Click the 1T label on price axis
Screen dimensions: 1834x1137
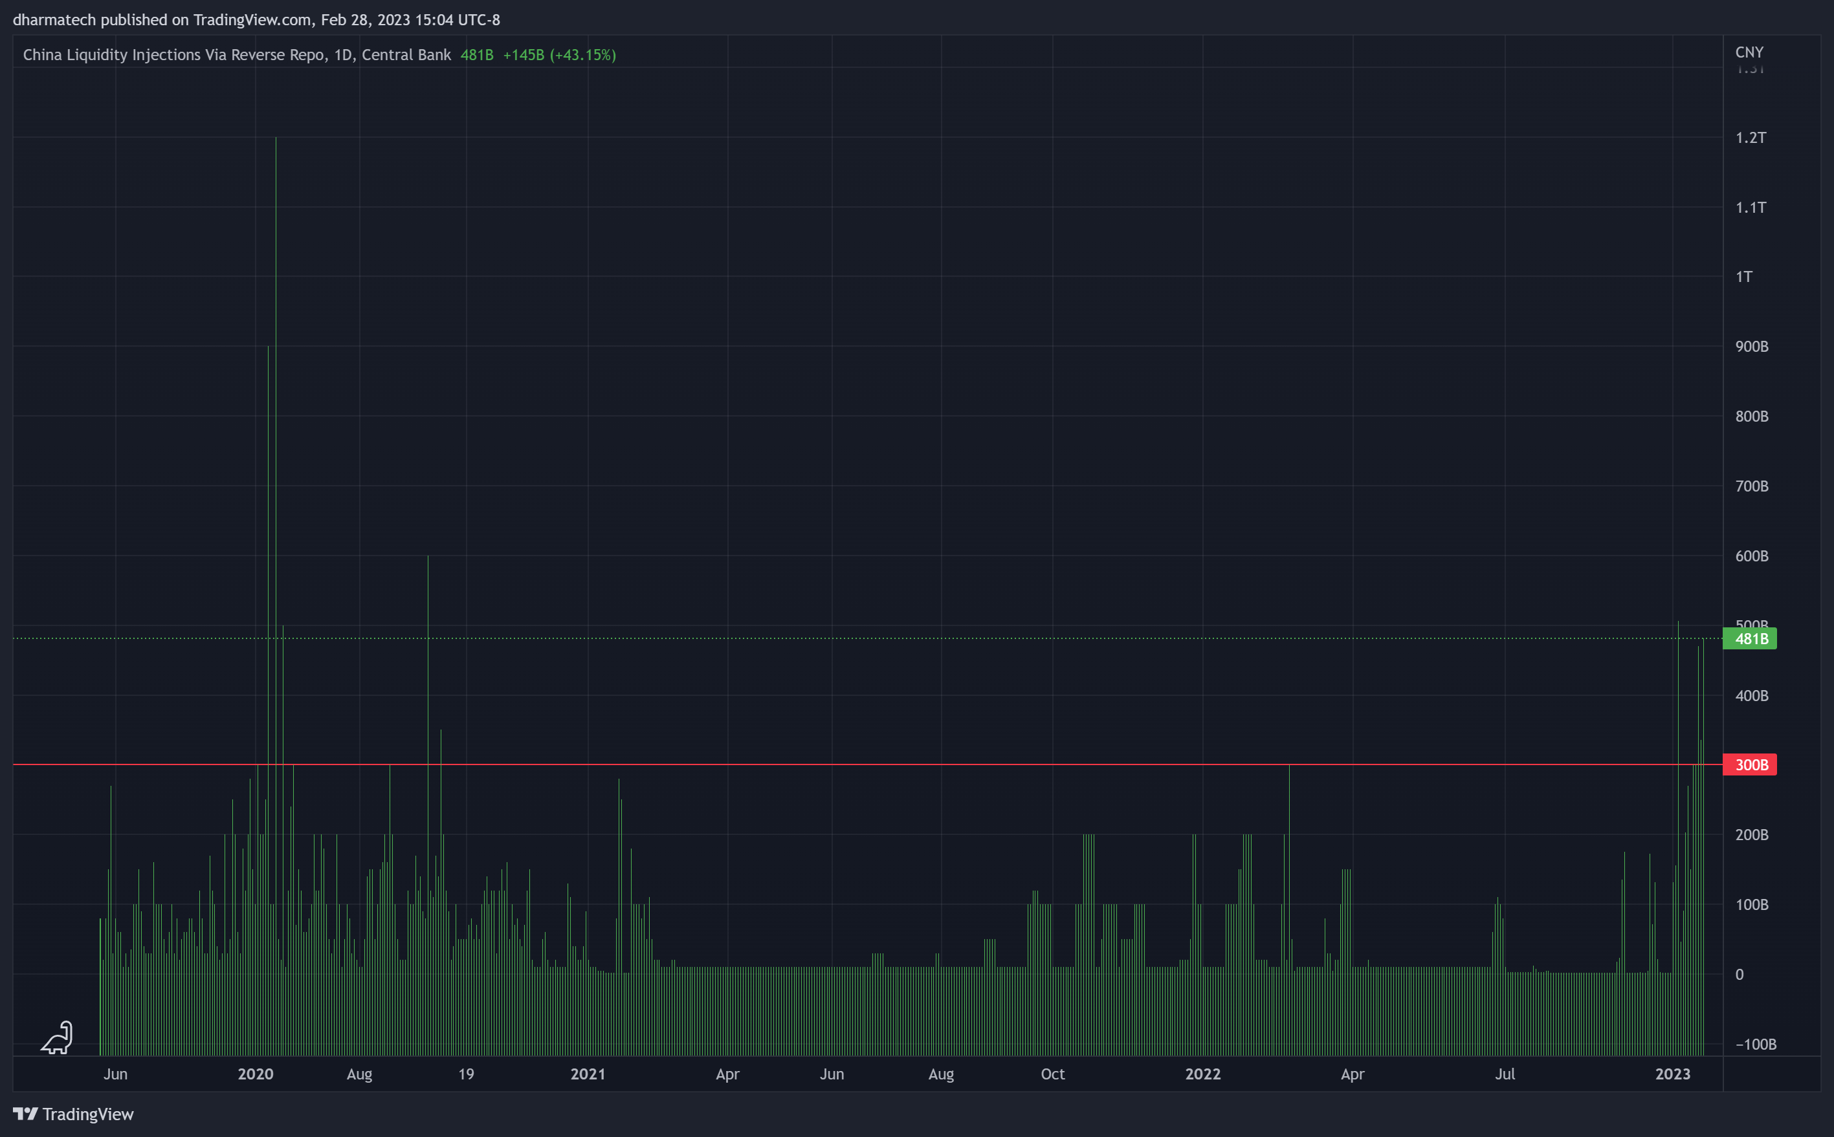1744,277
